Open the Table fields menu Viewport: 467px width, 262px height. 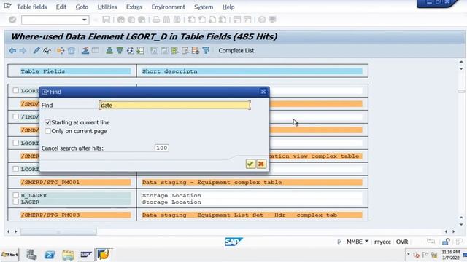32,7
